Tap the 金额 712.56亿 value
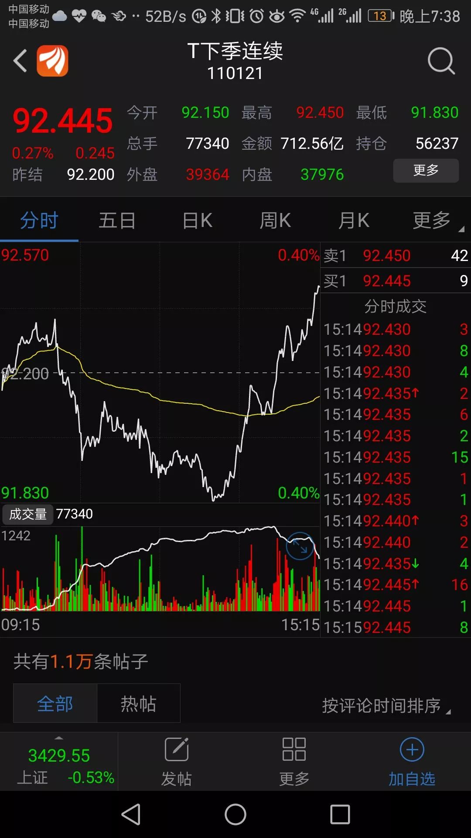This screenshot has height=838, width=471. tap(312, 143)
